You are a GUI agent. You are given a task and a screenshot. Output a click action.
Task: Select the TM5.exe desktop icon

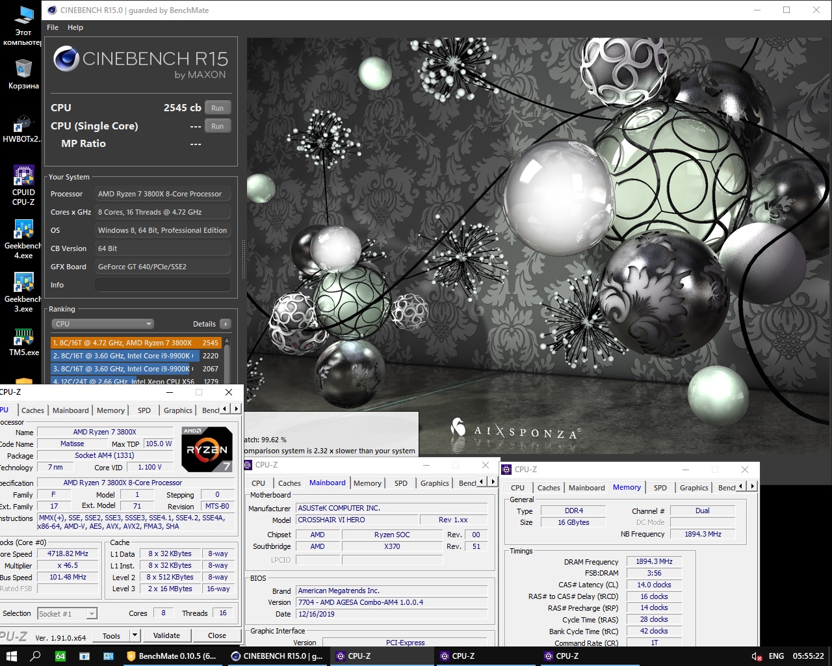tap(23, 342)
